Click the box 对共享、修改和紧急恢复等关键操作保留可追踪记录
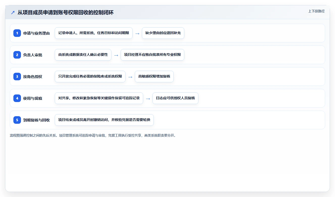Viewport: 335px width, 197px height. (x=99, y=98)
